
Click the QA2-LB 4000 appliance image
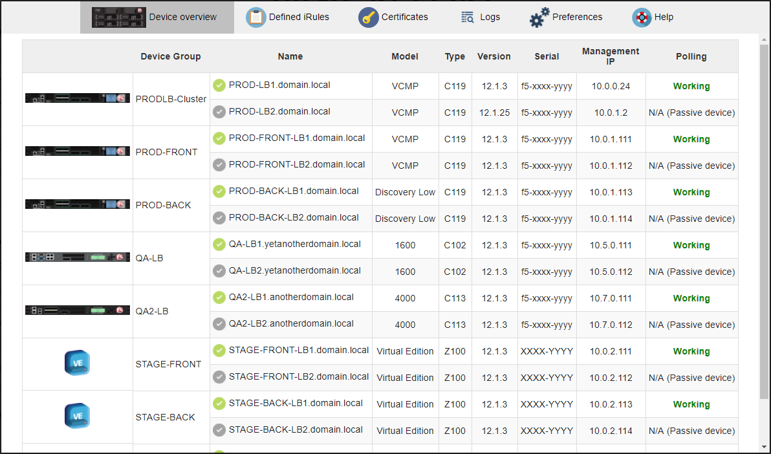(x=78, y=310)
